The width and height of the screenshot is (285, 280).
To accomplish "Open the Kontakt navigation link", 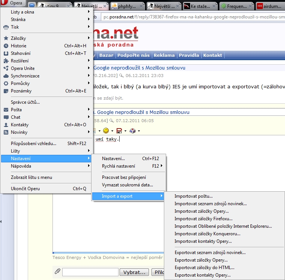I will pos(213,55).
